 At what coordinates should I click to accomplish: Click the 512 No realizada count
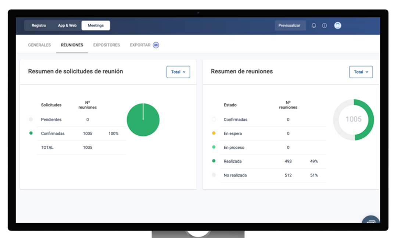coord(288,175)
